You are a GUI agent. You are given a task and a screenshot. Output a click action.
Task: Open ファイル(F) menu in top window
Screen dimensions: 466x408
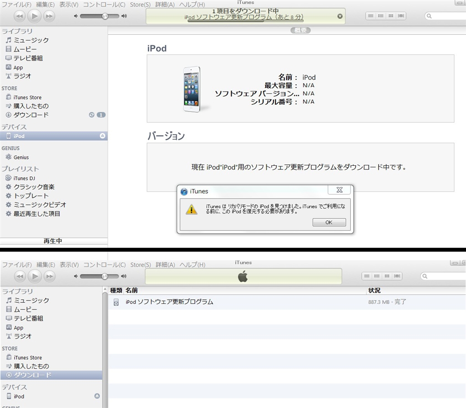coord(16,5)
